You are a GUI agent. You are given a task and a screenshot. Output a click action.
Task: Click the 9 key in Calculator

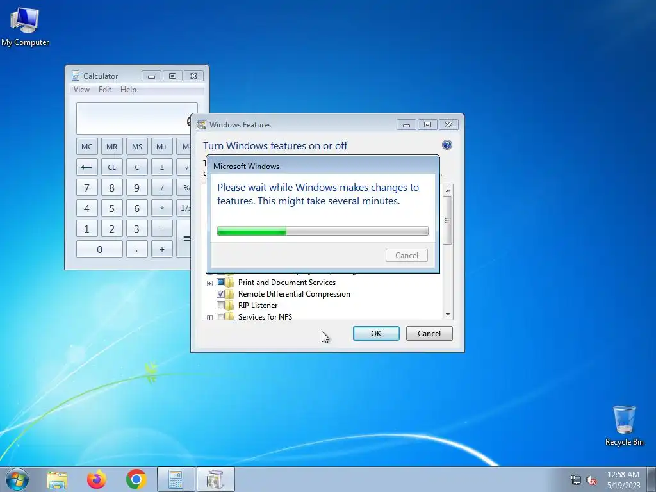coord(137,188)
